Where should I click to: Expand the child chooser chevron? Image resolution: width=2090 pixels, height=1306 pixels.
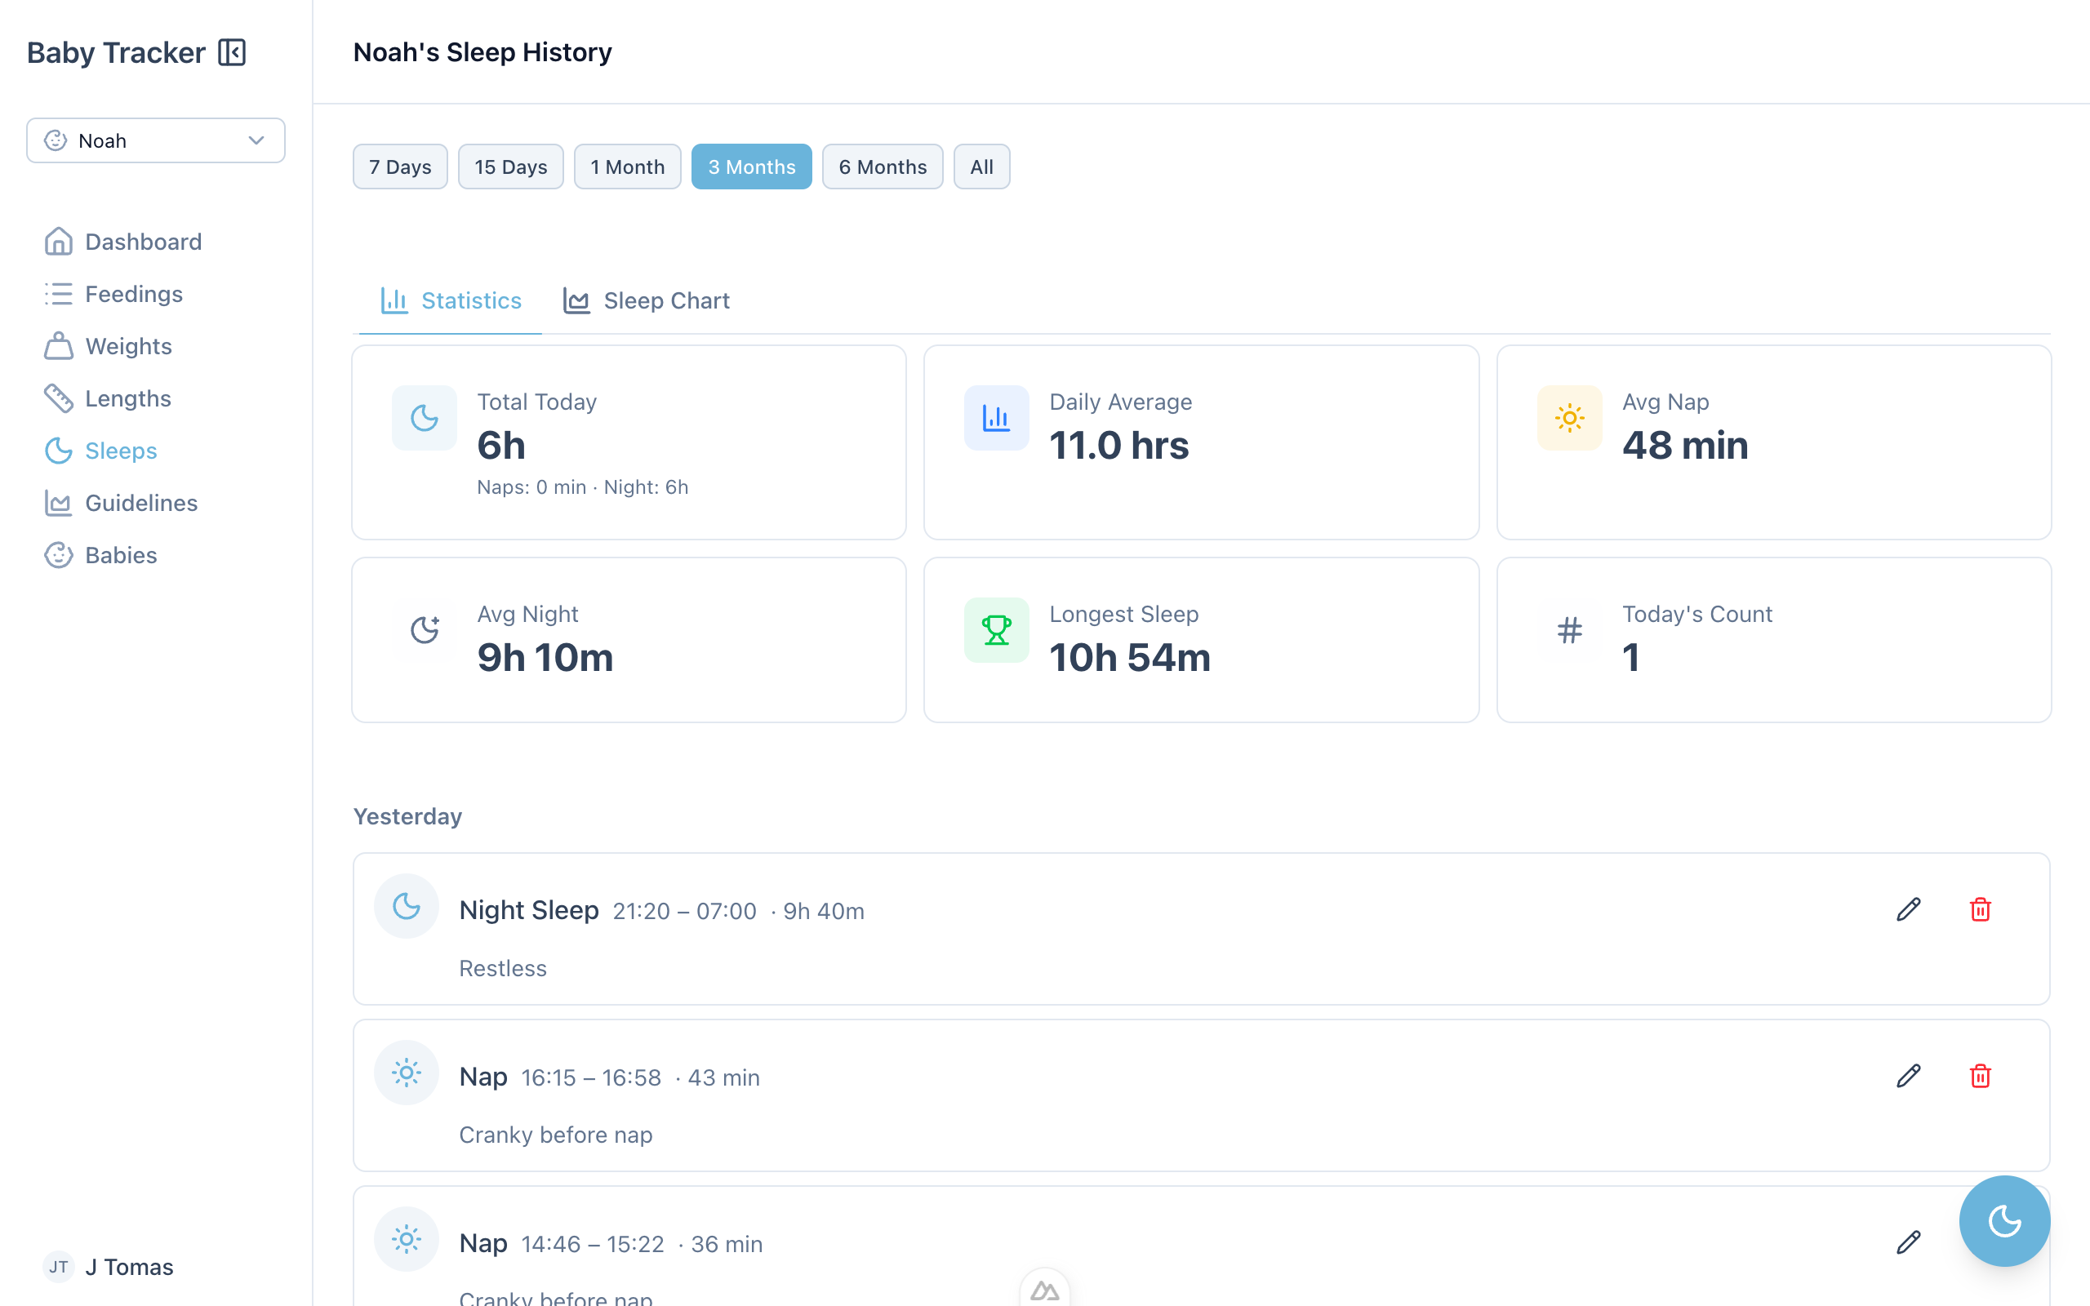point(255,140)
